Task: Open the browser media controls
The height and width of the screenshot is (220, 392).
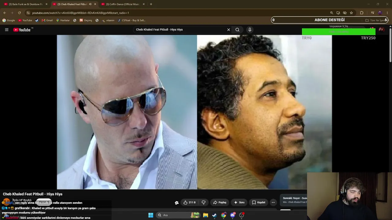Action: coord(372,13)
